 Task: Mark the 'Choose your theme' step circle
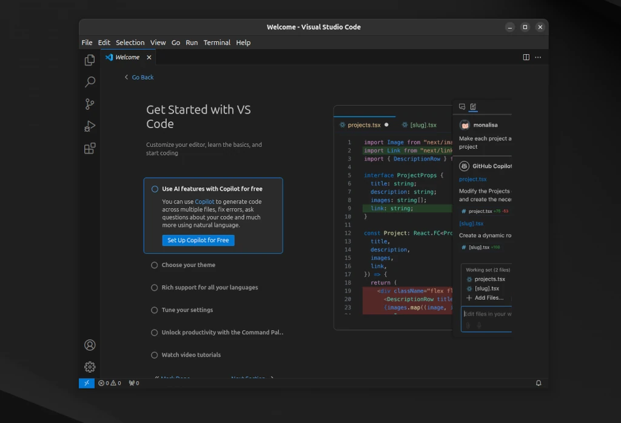click(x=155, y=265)
